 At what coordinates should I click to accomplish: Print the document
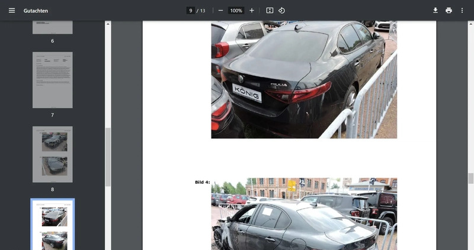(x=449, y=11)
